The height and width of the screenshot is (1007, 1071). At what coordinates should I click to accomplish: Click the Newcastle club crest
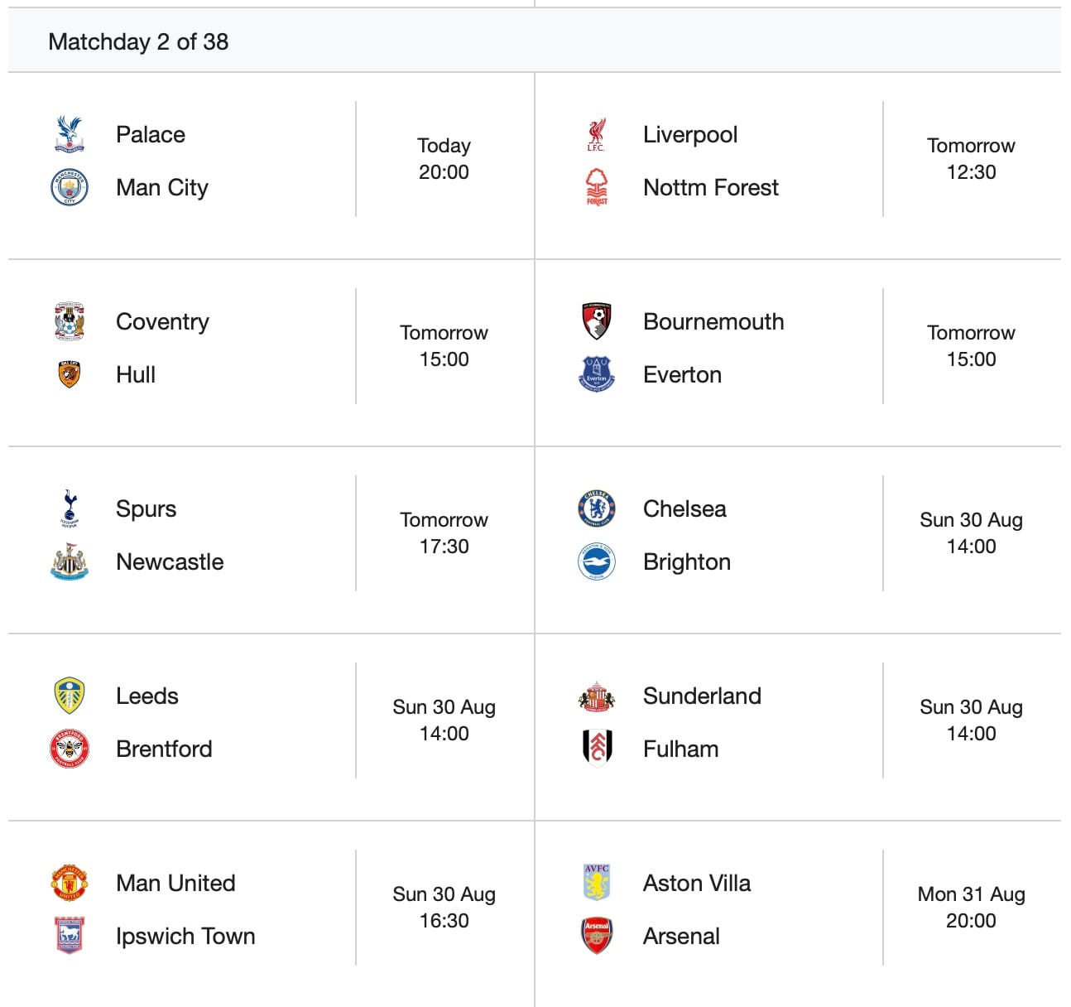click(x=70, y=561)
